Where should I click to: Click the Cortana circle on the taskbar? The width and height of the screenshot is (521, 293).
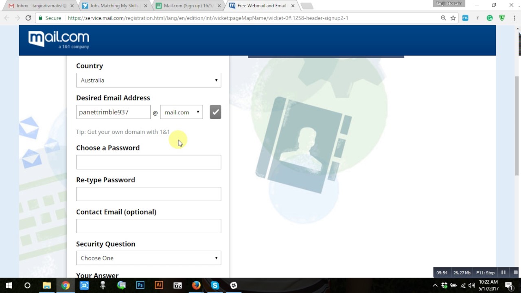coord(27,285)
